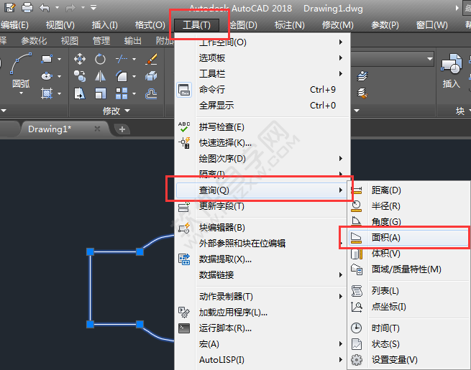Click bottom-left blue grip of polyline
The image size is (471, 370).
coord(90,324)
